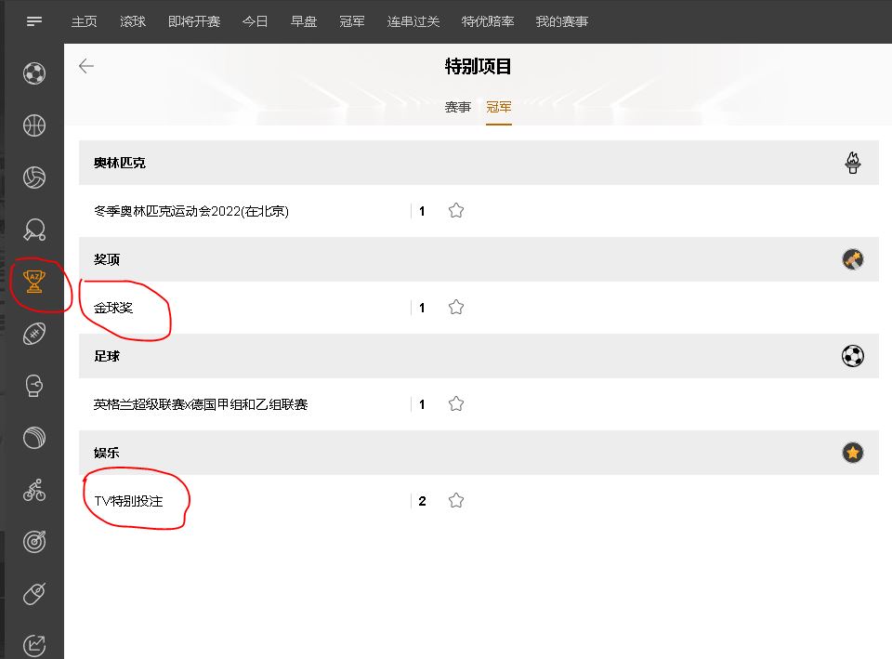Select the boxing glove icon
892x659 pixels.
(34, 386)
